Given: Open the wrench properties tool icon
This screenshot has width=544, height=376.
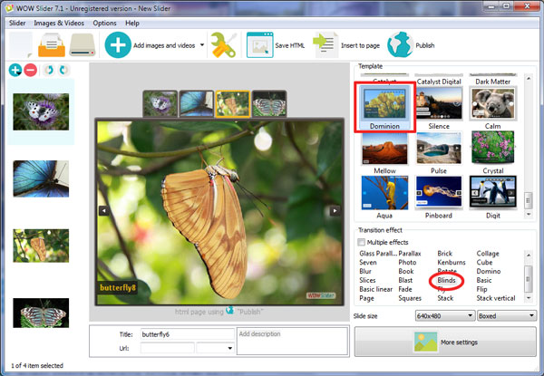Looking at the screenshot, I should pos(223,44).
